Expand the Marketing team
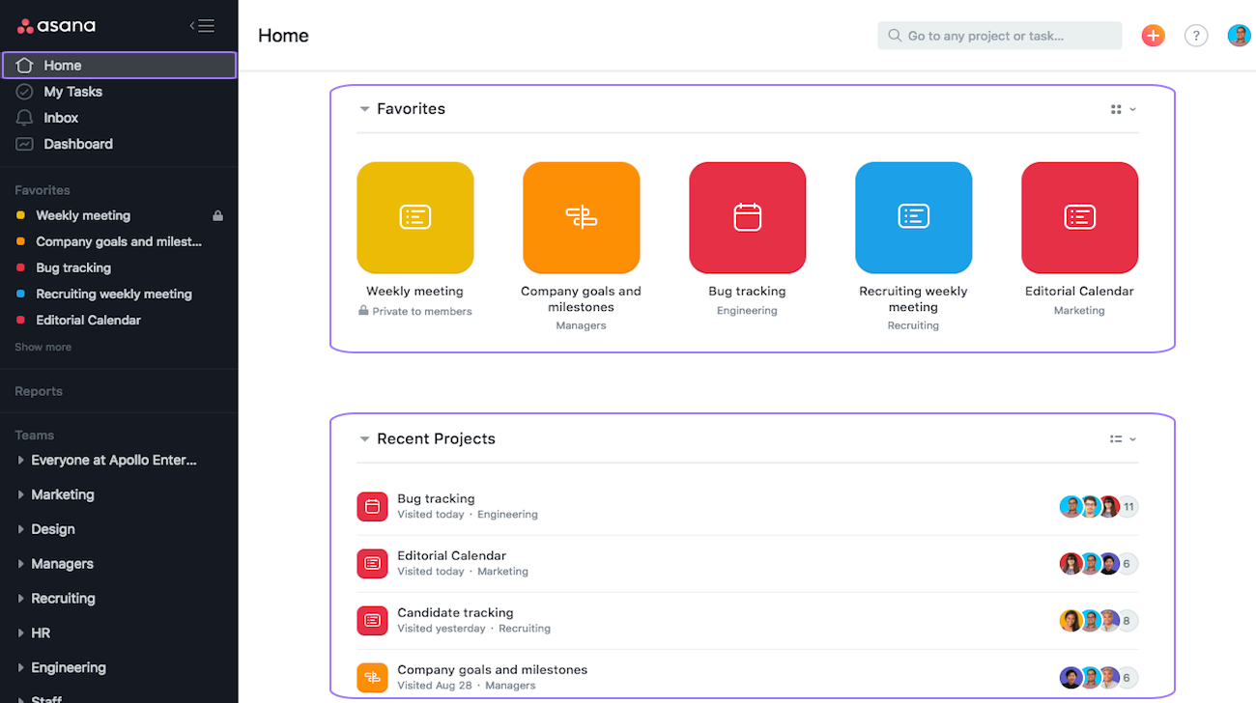The image size is (1256, 703). coord(20,494)
